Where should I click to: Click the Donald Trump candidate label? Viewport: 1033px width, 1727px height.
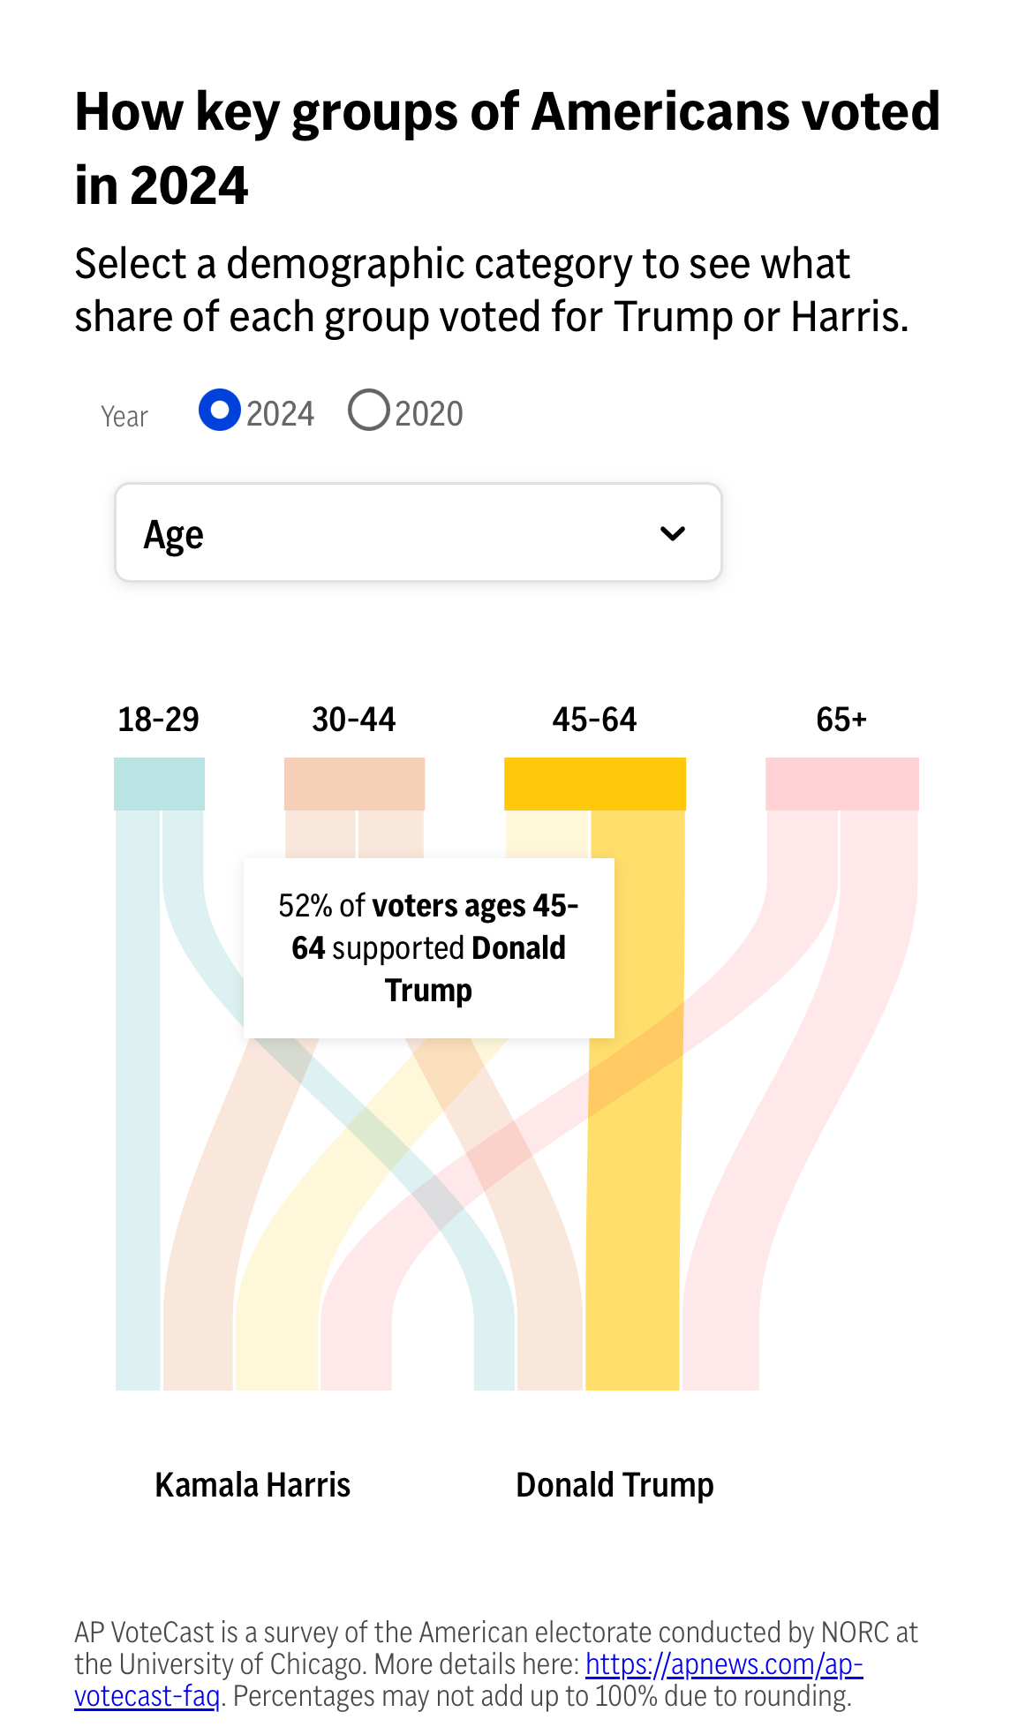point(615,1485)
